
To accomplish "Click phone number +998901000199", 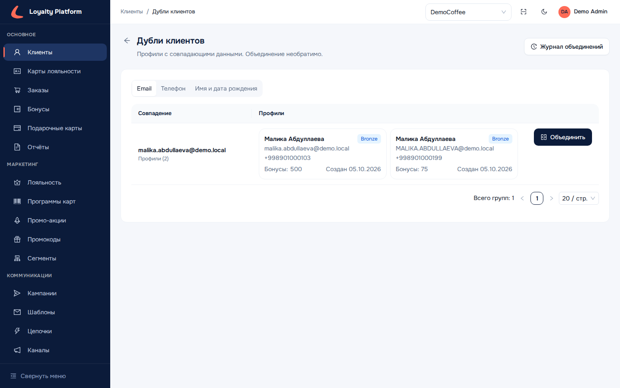I will [x=419, y=158].
